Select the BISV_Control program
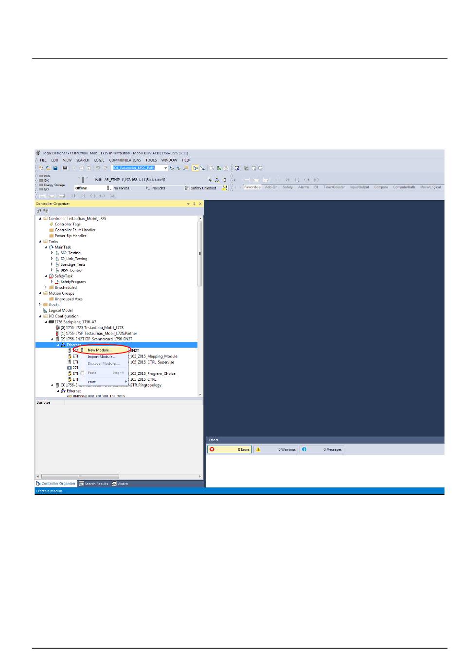The height and width of the screenshot is (671, 462). (71, 270)
